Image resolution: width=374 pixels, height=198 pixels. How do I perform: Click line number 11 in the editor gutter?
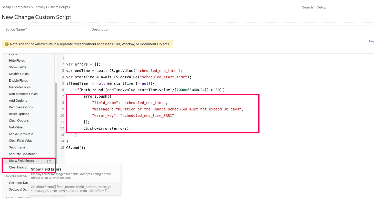[62, 122]
